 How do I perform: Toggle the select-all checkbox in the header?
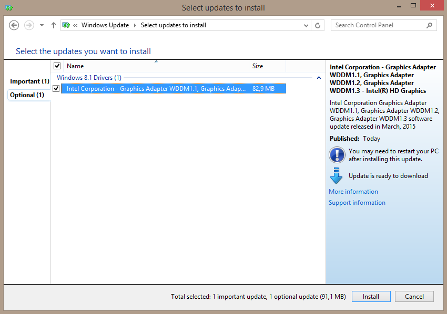tap(57, 66)
